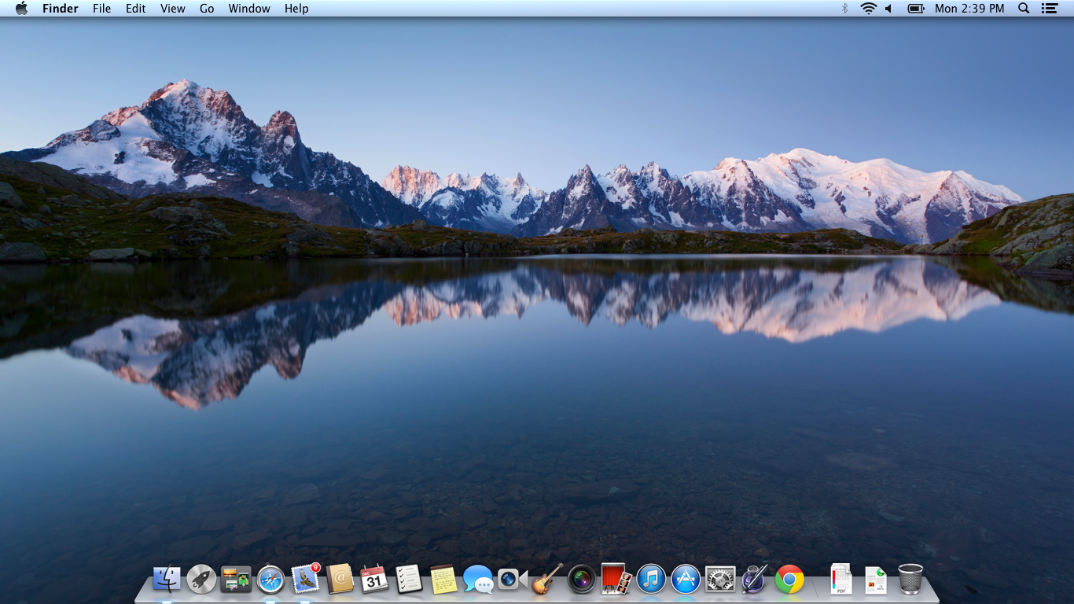Open Reminders checklist icon
Image resolution: width=1074 pixels, height=604 pixels.
pos(409,580)
